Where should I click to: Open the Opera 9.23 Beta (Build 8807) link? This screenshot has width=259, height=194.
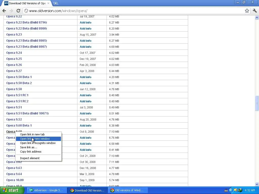26,47
